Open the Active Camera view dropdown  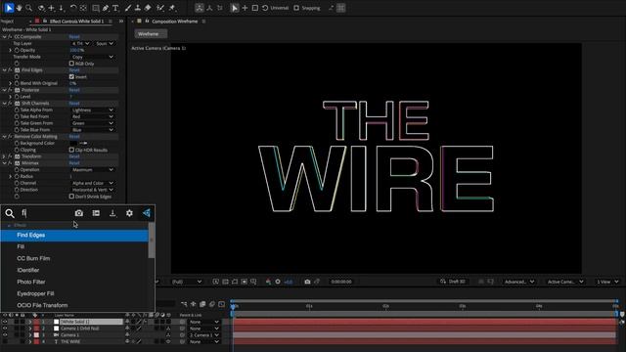[x=565, y=282]
